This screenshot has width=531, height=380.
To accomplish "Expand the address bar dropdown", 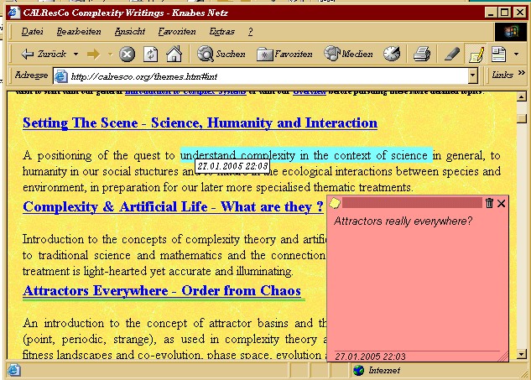I will 473,76.
